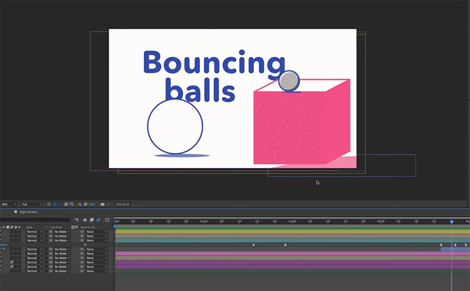The height and width of the screenshot is (291, 470).
Task: Click the 3D Layer column header icon
Action: coord(19,227)
